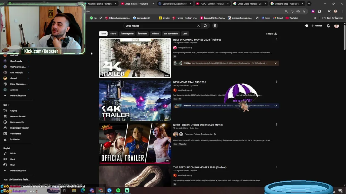Clear the '2026 movies' search box text

coord(198,26)
